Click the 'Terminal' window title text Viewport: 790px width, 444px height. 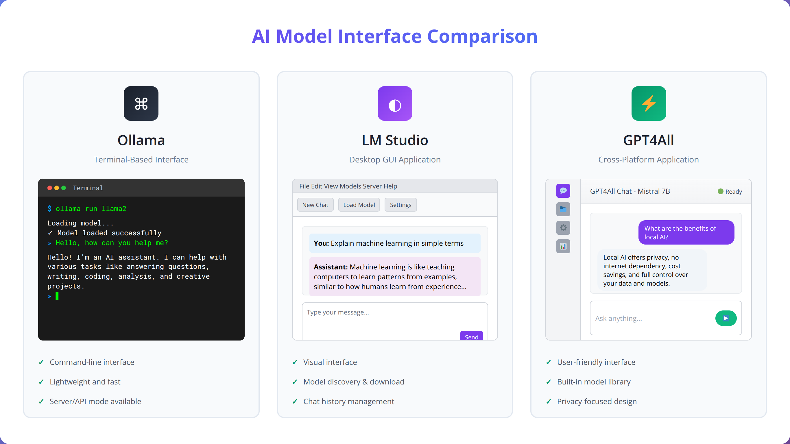(x=88, y=188)
